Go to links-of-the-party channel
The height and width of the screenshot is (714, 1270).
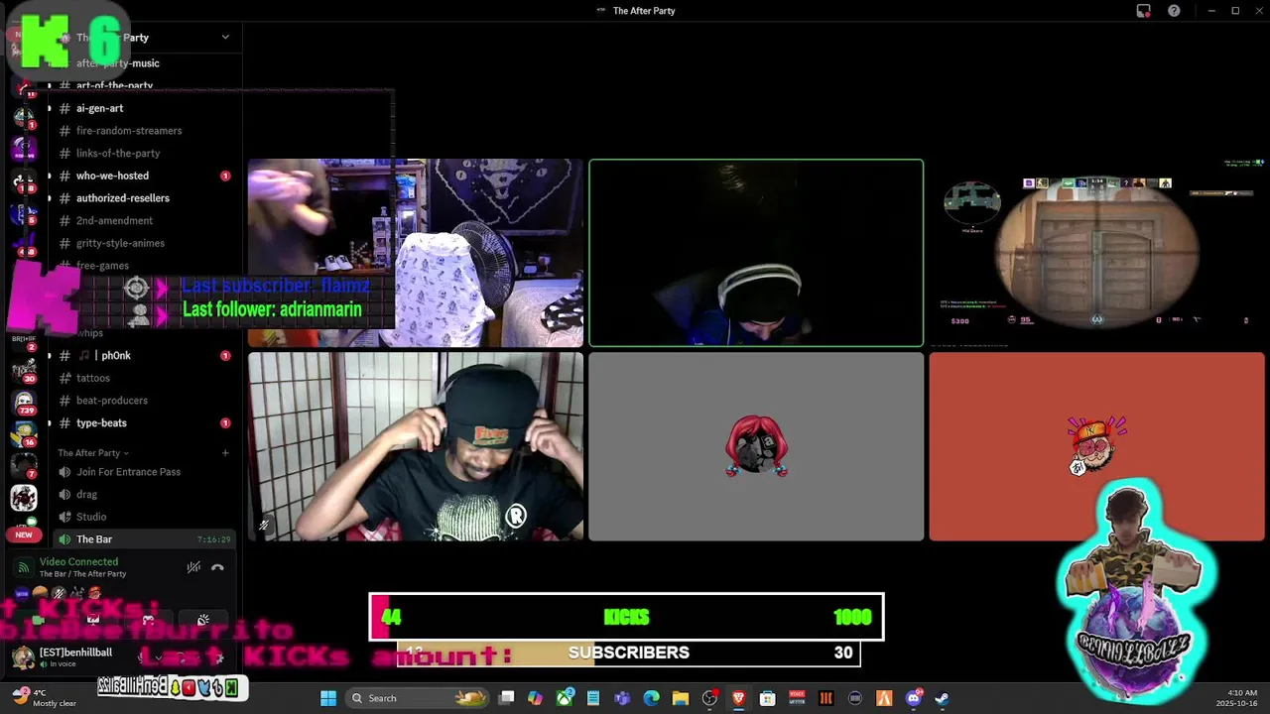pyautogui.click(x=145, y=154)
